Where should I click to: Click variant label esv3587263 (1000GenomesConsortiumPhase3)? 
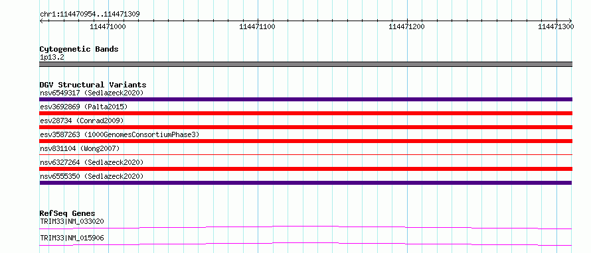pos(120,134)
